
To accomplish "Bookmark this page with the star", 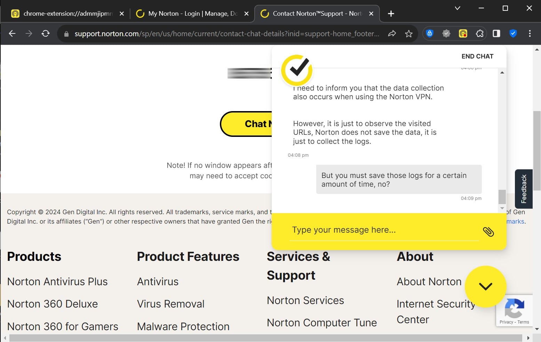I will [x=409, y=33].
